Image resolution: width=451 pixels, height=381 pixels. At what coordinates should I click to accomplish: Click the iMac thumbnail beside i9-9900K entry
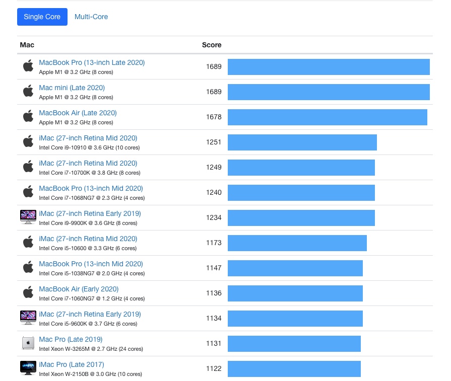(x=28, y=217)
